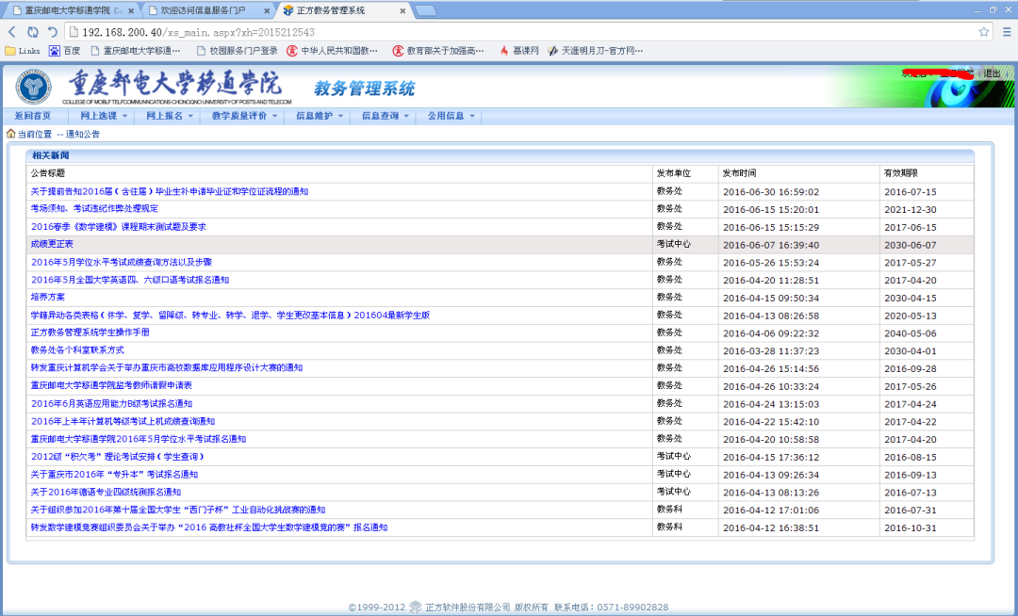Open the 培养方案 announcement link
This screenshot has height=616, width=1018.
pyautogui.click(x=47, y=297)
